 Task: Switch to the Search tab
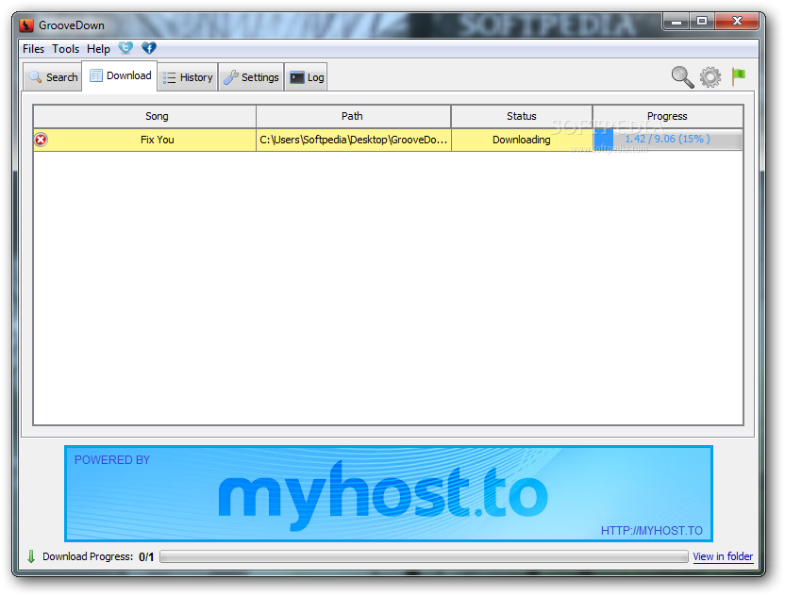coord(53,77)
